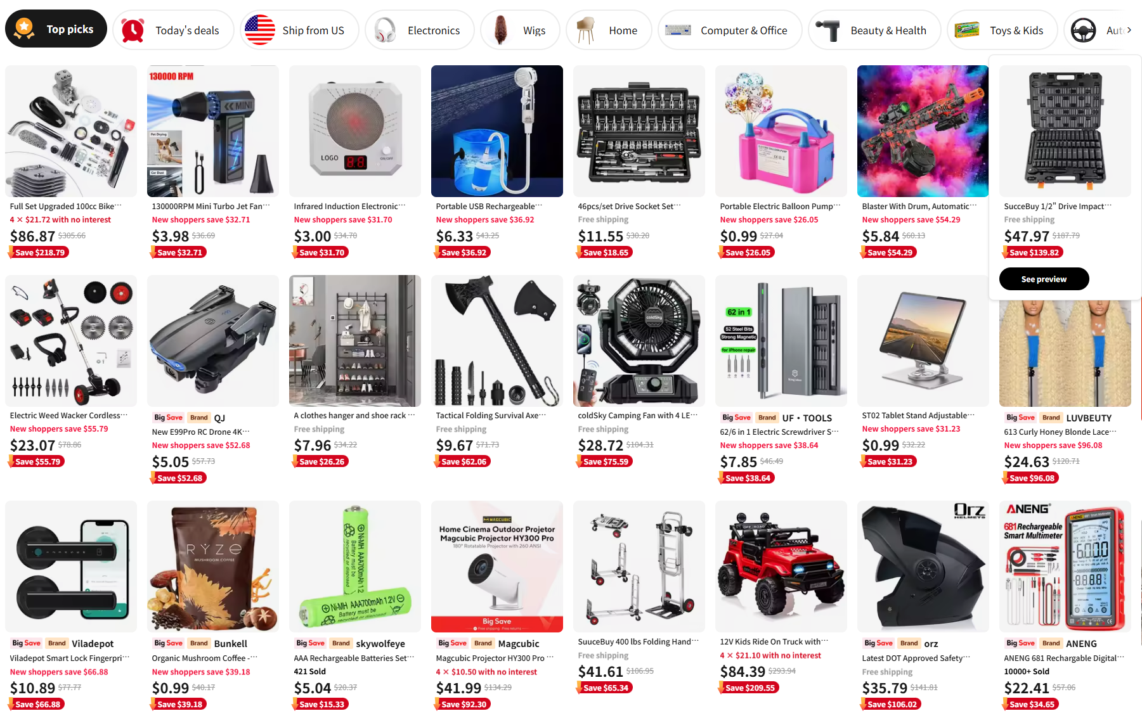
Task: Click the See preview button
Action: pyautogui.click(x=1044, y=279)
